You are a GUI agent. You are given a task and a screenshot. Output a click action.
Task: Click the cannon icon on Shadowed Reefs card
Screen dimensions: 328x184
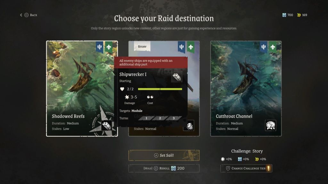pyautogui.click(x=106, y=126)
